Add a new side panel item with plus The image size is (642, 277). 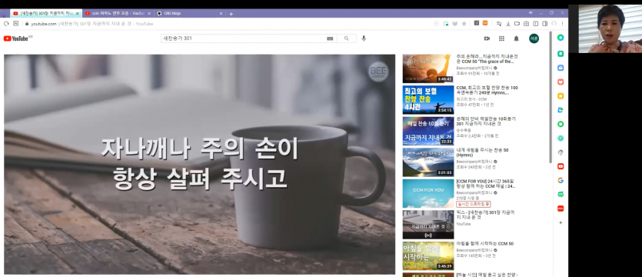(x=561, y=222)
